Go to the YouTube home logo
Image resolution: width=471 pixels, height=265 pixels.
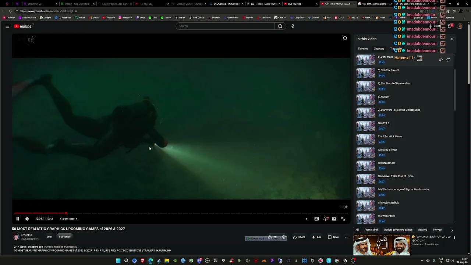(23, 26)
